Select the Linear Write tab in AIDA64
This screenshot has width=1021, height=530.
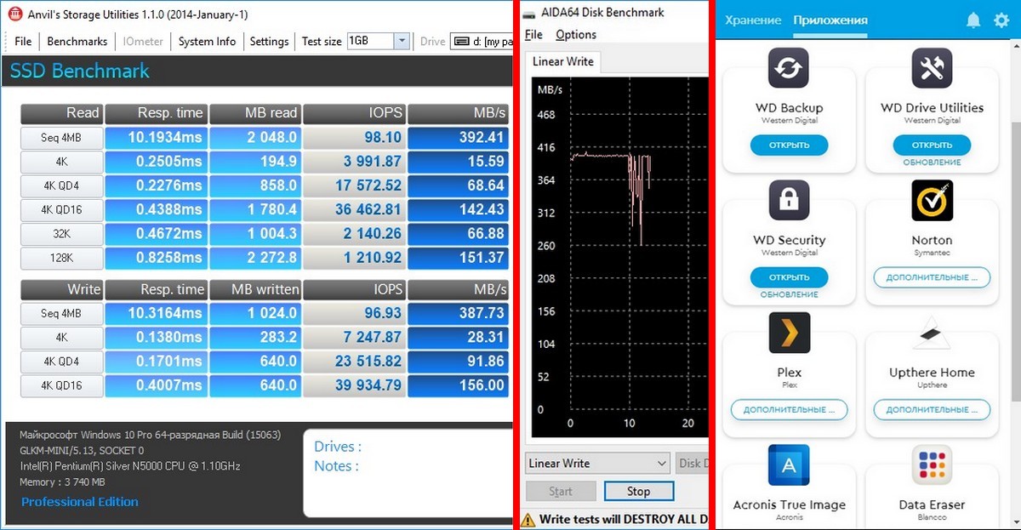563,62
